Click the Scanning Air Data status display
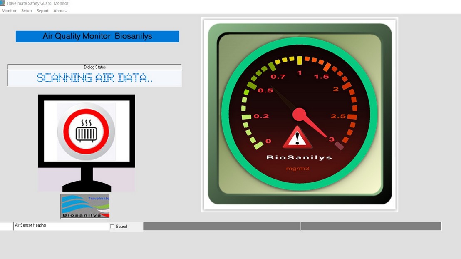The width and height of the screenshot is (461, 259). click(95, 78)
